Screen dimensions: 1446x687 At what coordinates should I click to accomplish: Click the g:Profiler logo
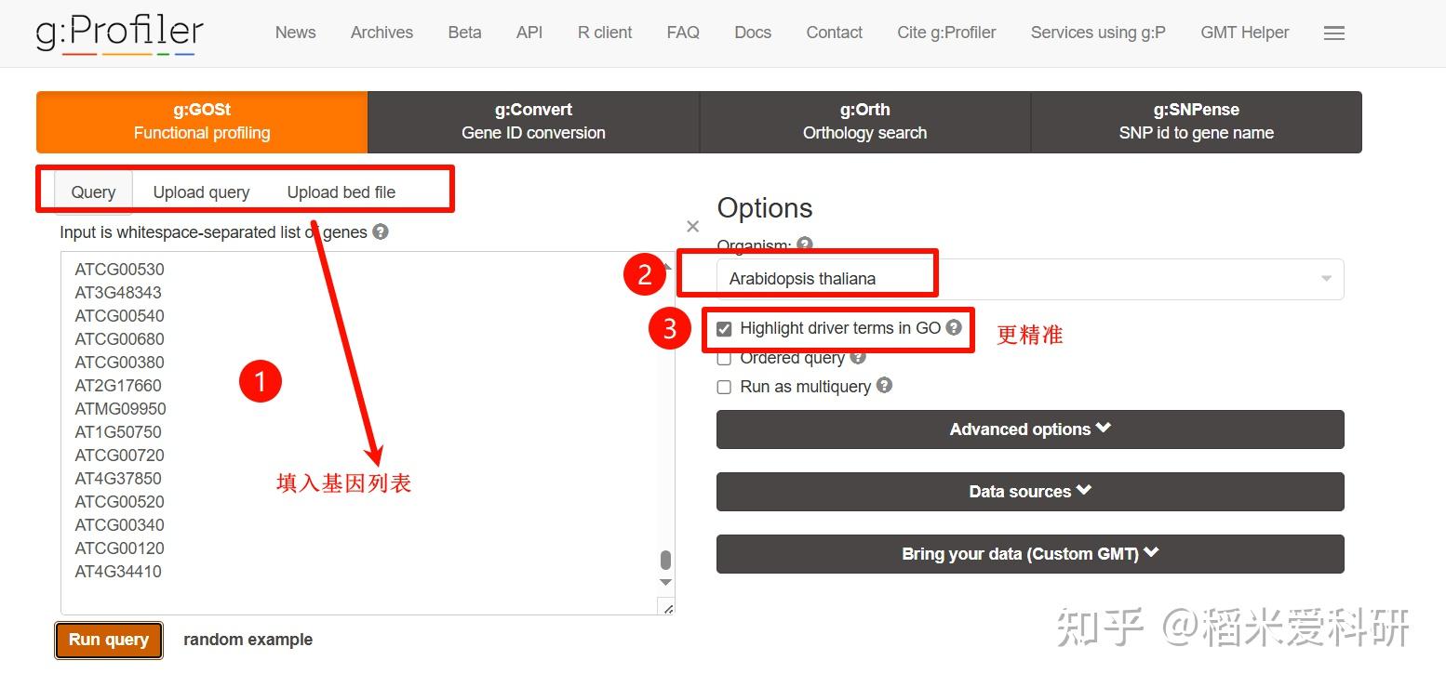pyautogui.click(x=118, y=33)
